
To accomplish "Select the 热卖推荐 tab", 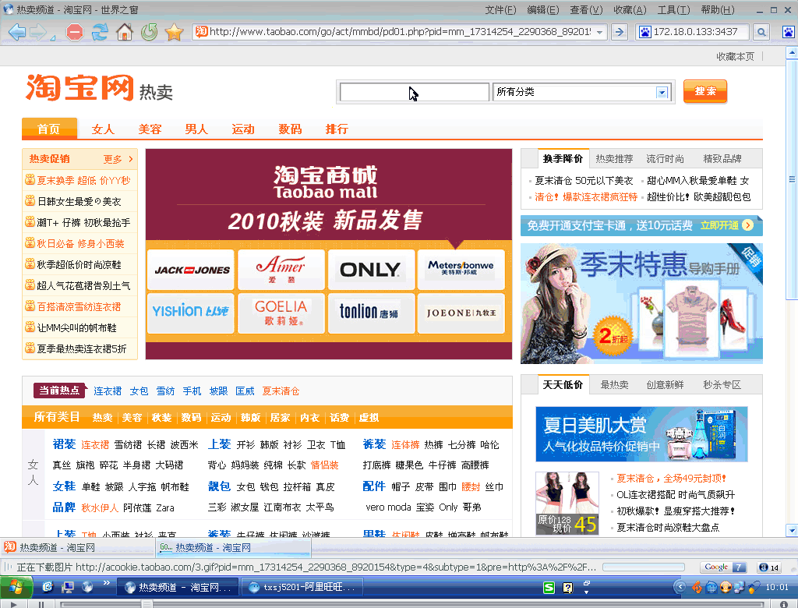I will (614, 159).
